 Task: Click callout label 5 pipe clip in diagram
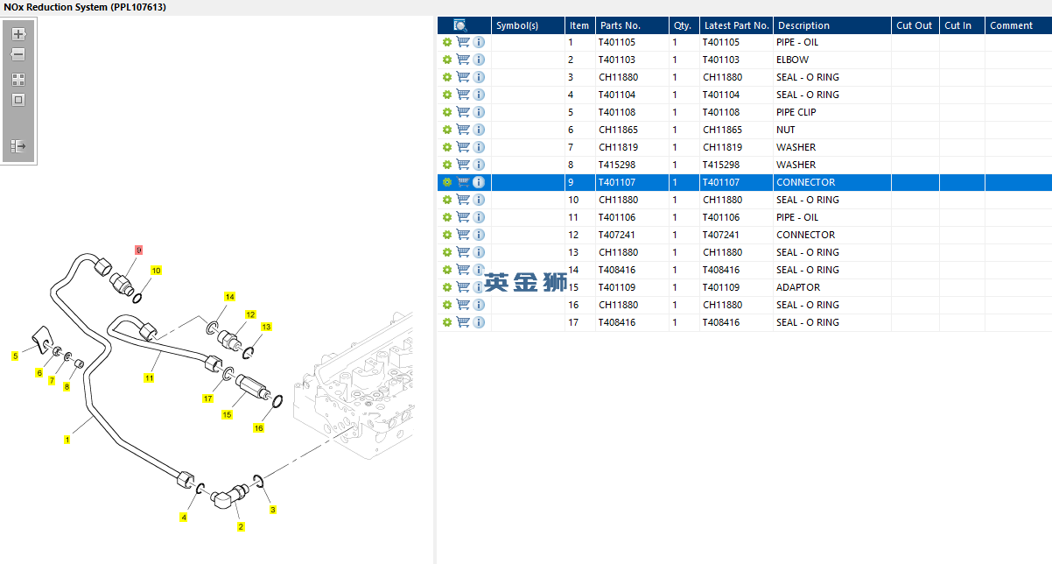coord(15,356)
